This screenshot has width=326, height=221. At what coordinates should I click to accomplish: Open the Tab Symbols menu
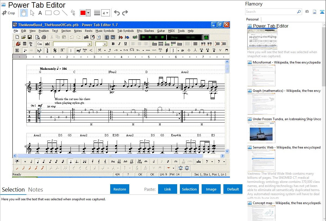125,31
